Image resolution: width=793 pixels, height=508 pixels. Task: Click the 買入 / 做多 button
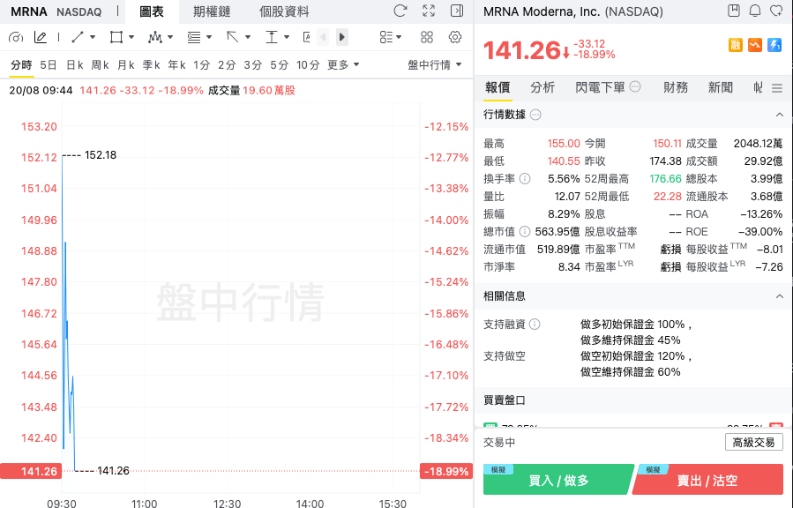[558, 480]
